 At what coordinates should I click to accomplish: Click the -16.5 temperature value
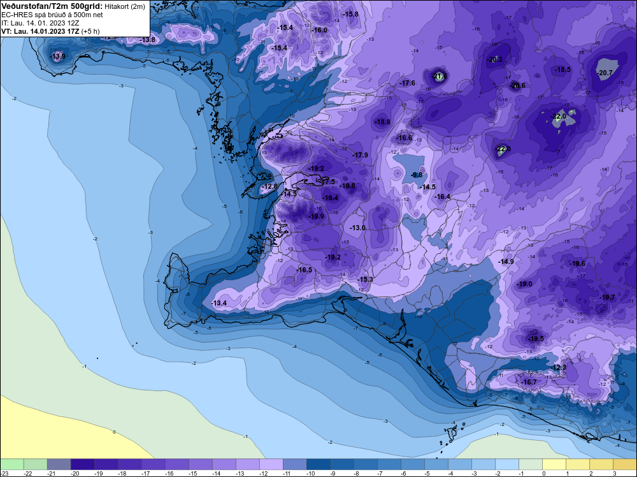tap(304, 270)
